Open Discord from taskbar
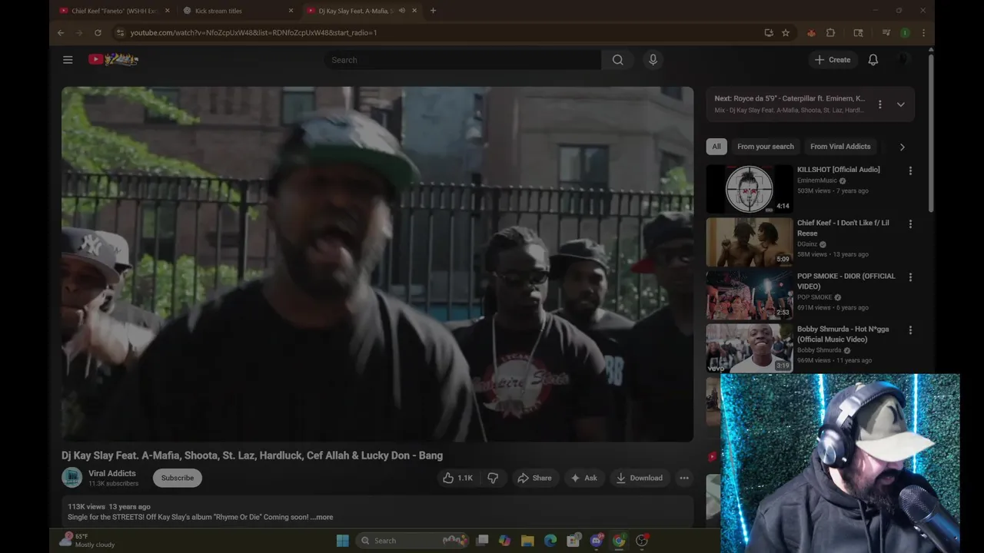This screenshot has width=984, height=553. (x=596, y=541)
